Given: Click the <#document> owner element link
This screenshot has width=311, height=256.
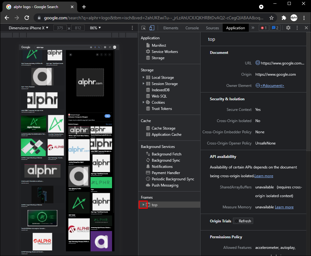Looking at the screenshot, I should coord(272,85).
